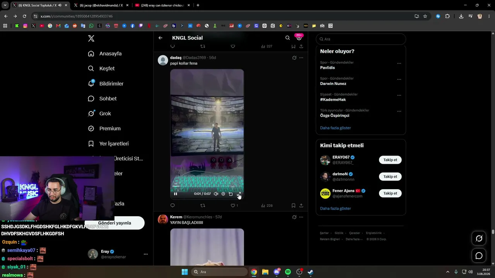495x278 pixels.
Task: Show more trends under Neler oluyor
Action: (336, 128)
